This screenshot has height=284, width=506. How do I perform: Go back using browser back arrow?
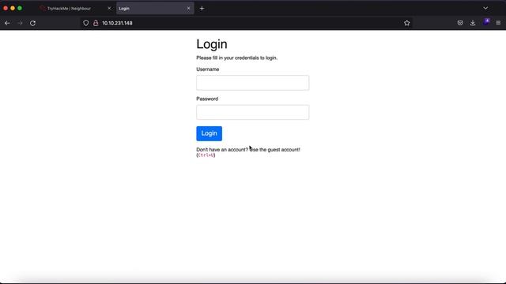(7, 23)
